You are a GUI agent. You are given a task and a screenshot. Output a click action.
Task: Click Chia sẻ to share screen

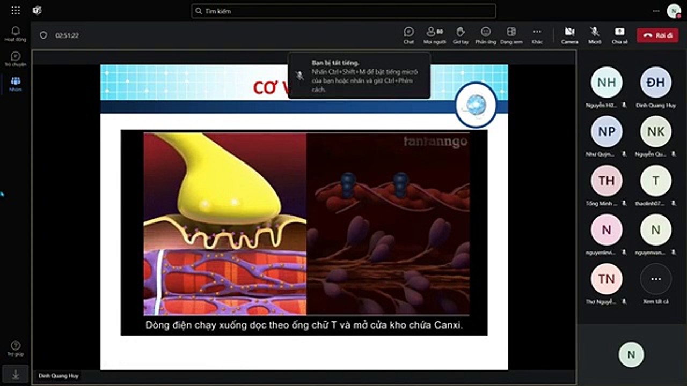[x=620, y=35]
